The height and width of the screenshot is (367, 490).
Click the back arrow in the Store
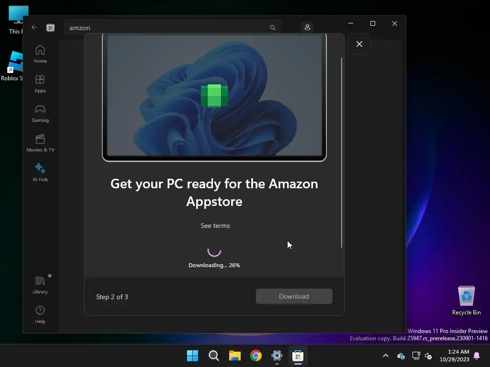[x=34, y=27]
